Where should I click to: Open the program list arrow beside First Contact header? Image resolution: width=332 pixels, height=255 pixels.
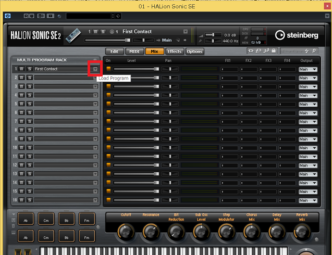click(x=186, y=32)
